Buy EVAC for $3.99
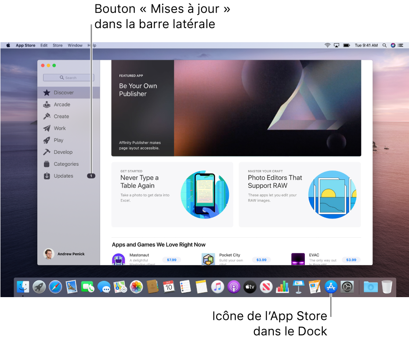 pos(351,260)
